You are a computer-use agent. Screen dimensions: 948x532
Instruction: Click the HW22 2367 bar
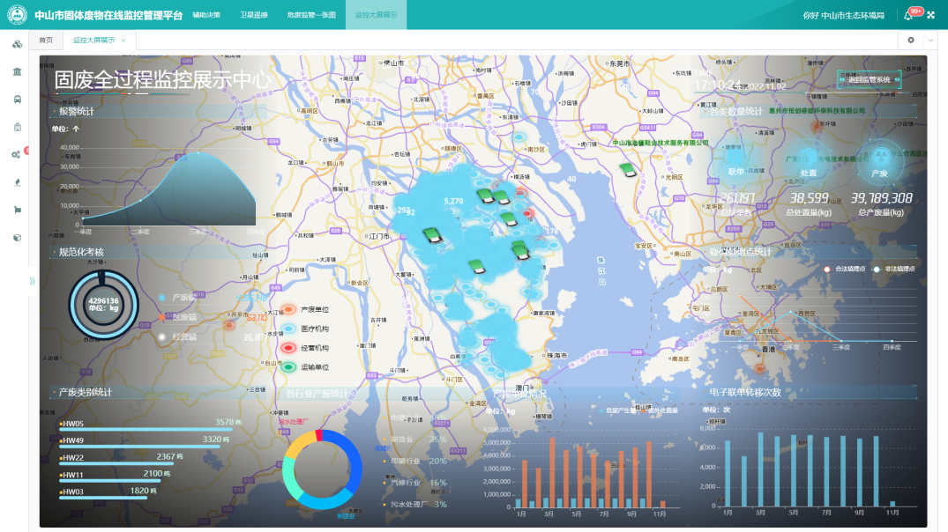(x=116, y=464)
